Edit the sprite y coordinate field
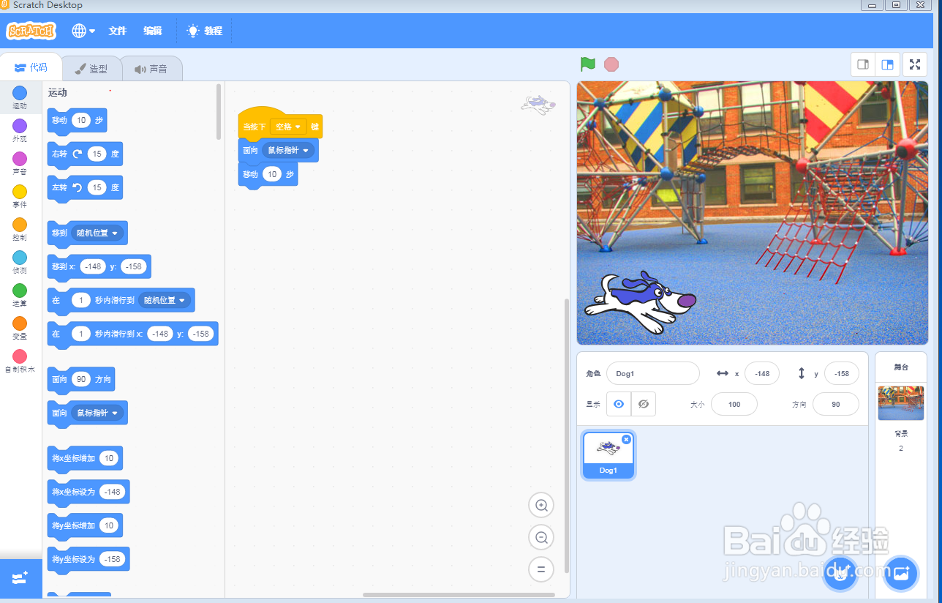Screen dimensions: 942x603 [842, 373]
